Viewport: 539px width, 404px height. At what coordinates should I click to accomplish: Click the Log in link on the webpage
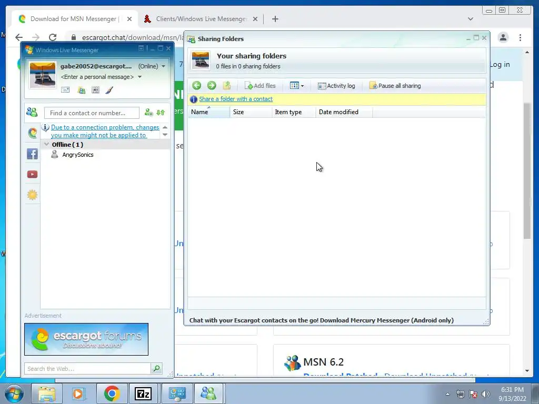click(500, 65)
